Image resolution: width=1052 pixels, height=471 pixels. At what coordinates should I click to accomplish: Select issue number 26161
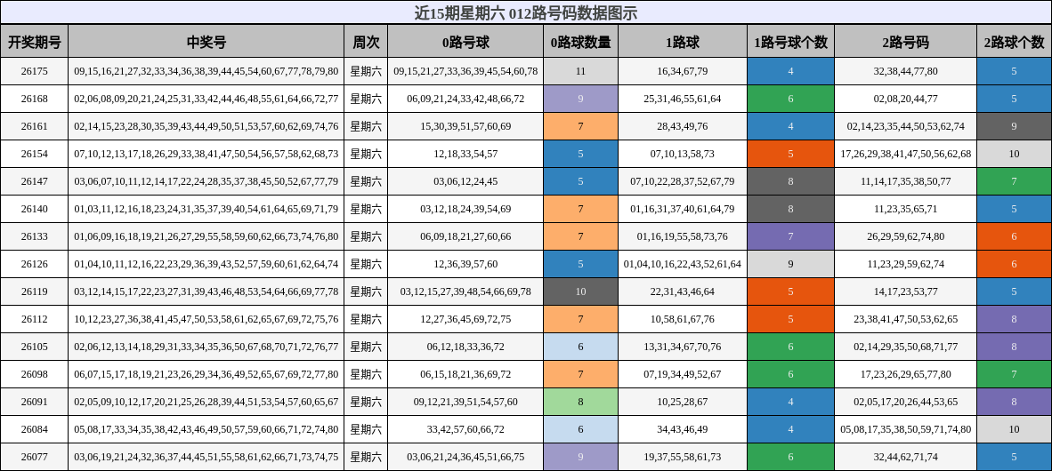(34, 126)
